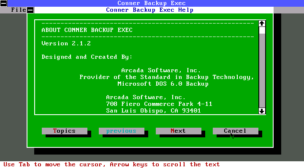This screenshot has width=304, height=168.
Task: Click '708 Fiero Commerce Park 4-11' address line
Action: pyautogui.click(x=159, y=104)
